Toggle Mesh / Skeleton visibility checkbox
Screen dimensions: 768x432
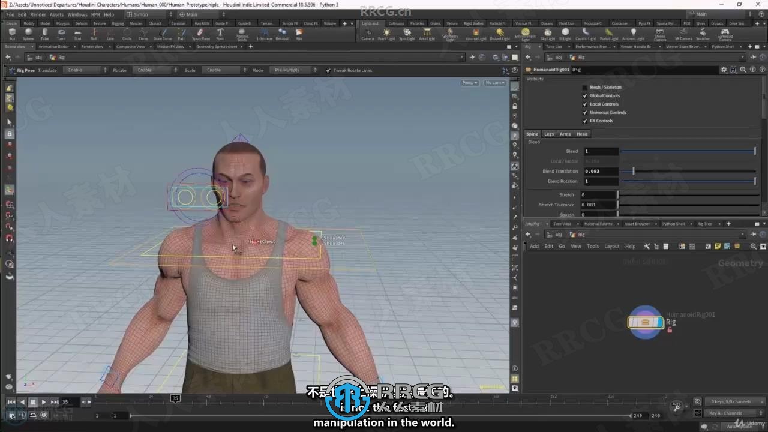pos(585,87)
